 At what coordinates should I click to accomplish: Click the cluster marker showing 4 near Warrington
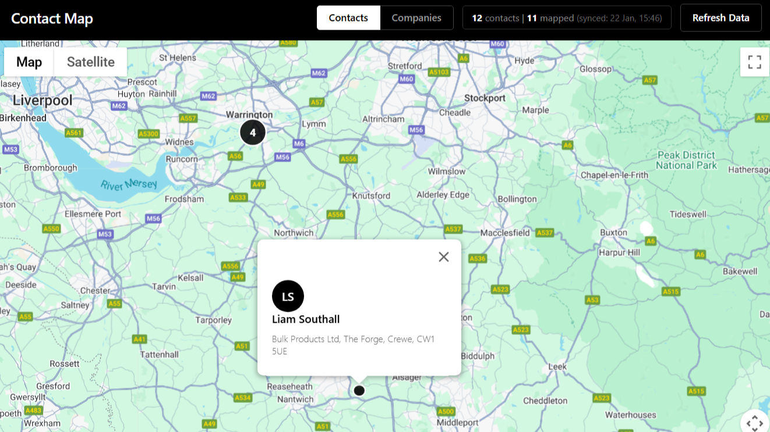tap(253, 133)
